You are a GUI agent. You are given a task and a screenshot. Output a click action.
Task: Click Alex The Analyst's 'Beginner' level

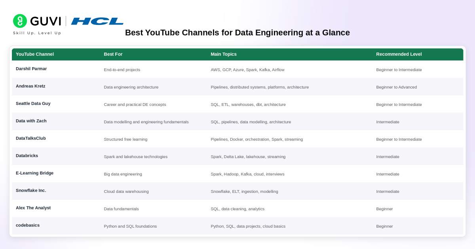coord(384,209)
